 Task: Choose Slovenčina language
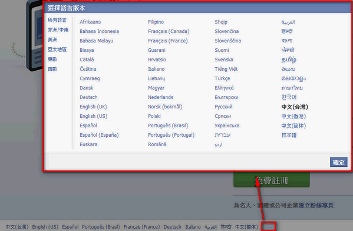click(226, 31)
